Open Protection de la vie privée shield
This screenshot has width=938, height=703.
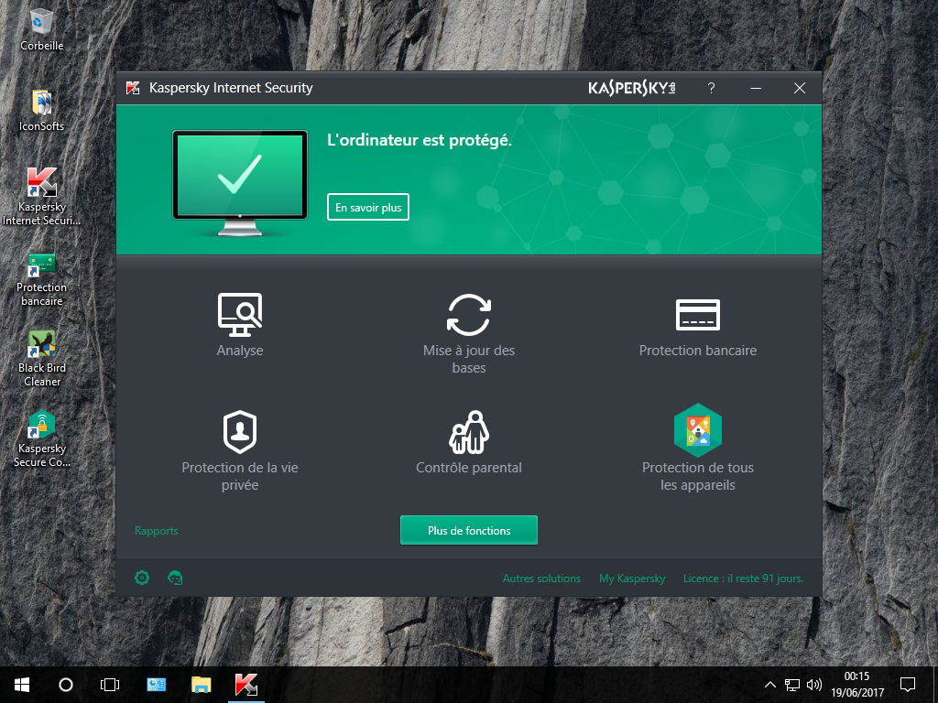240,432
